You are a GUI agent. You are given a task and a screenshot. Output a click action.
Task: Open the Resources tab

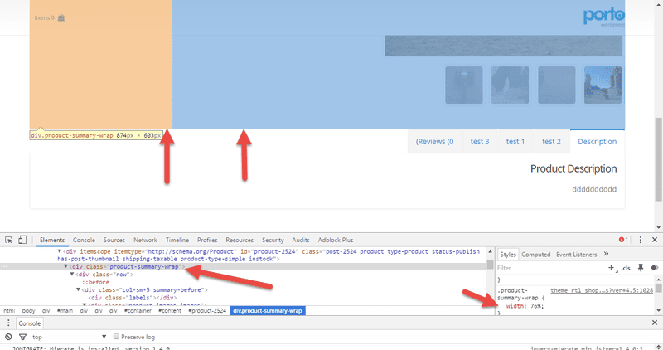(240, 240)
